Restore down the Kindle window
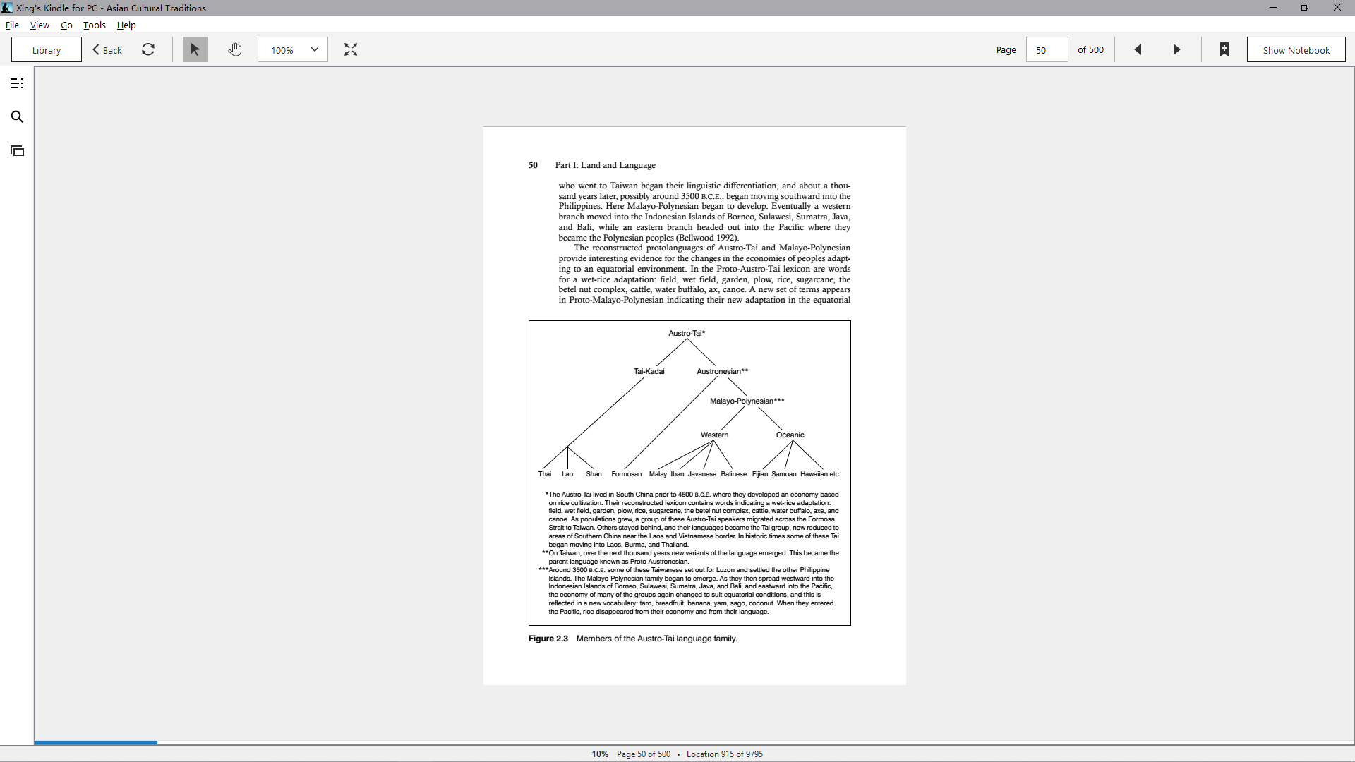Viewport: 1355px width, 762px height. (1305, 8)
